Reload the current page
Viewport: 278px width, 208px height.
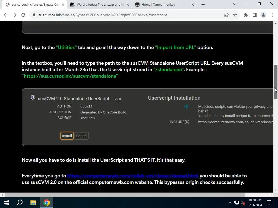(x=23, y=15)
